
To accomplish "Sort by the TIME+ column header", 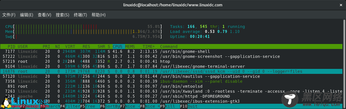I will pyautogui.click(x=149, y=46).
